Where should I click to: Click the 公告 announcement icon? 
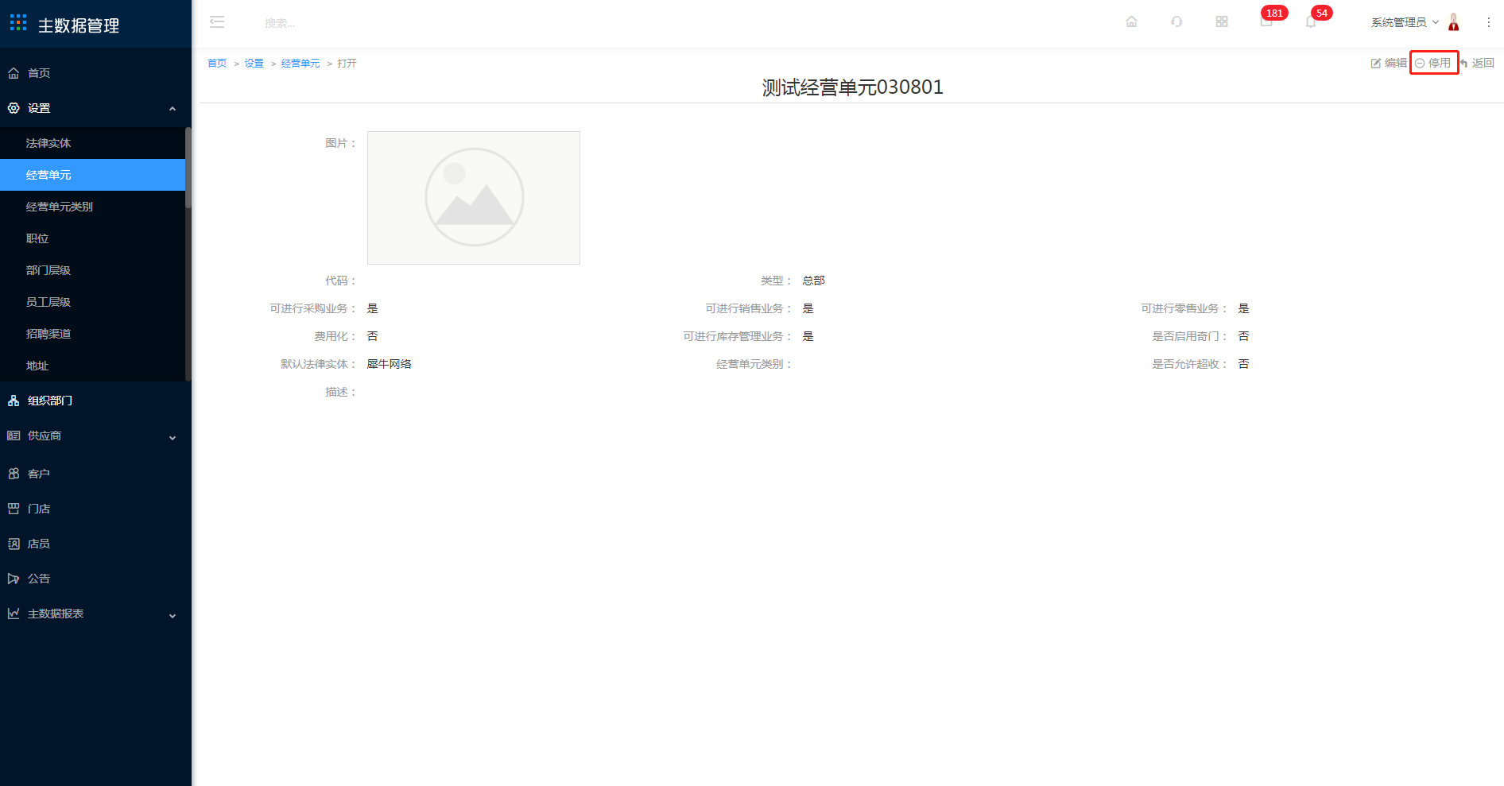[x=14, y=579]
